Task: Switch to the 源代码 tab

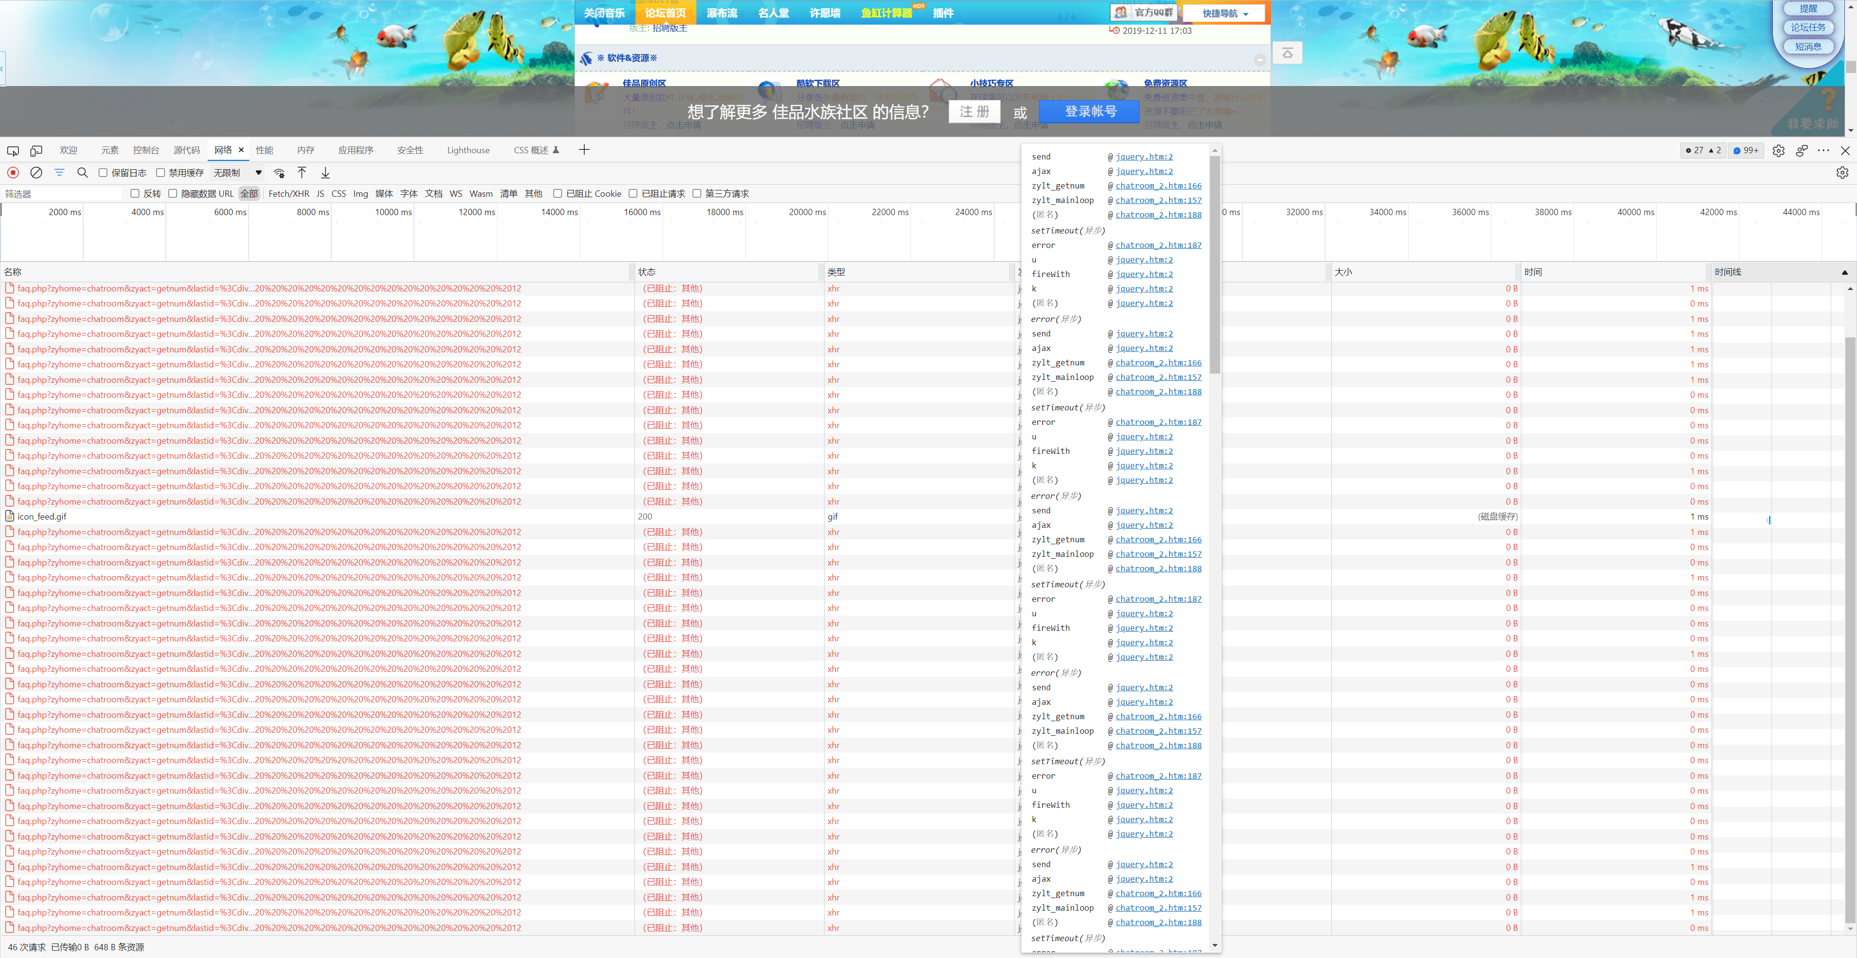Action: 186,150
